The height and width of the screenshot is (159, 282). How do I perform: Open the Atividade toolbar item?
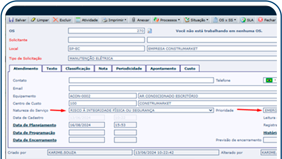point(86,20)
